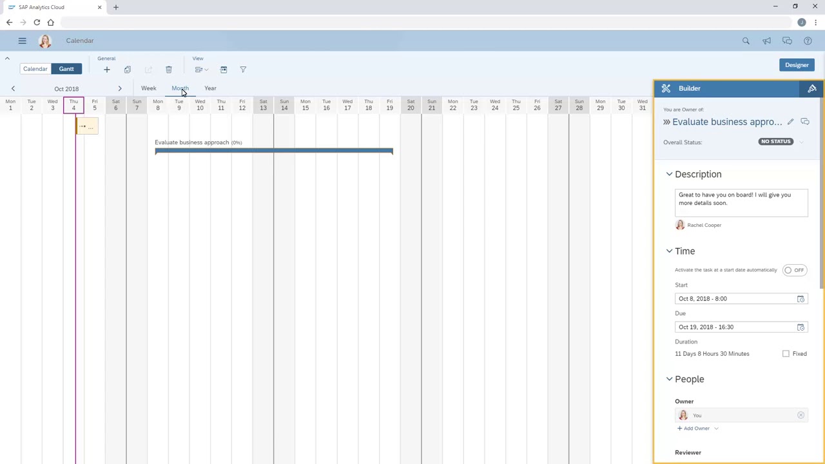Select Thu 4 day header

click(x=73, y=105)
